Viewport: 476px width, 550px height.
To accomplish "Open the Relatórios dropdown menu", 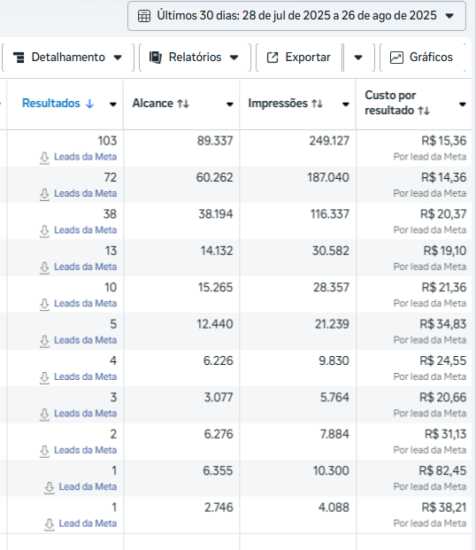I will [x=195, y=58].
